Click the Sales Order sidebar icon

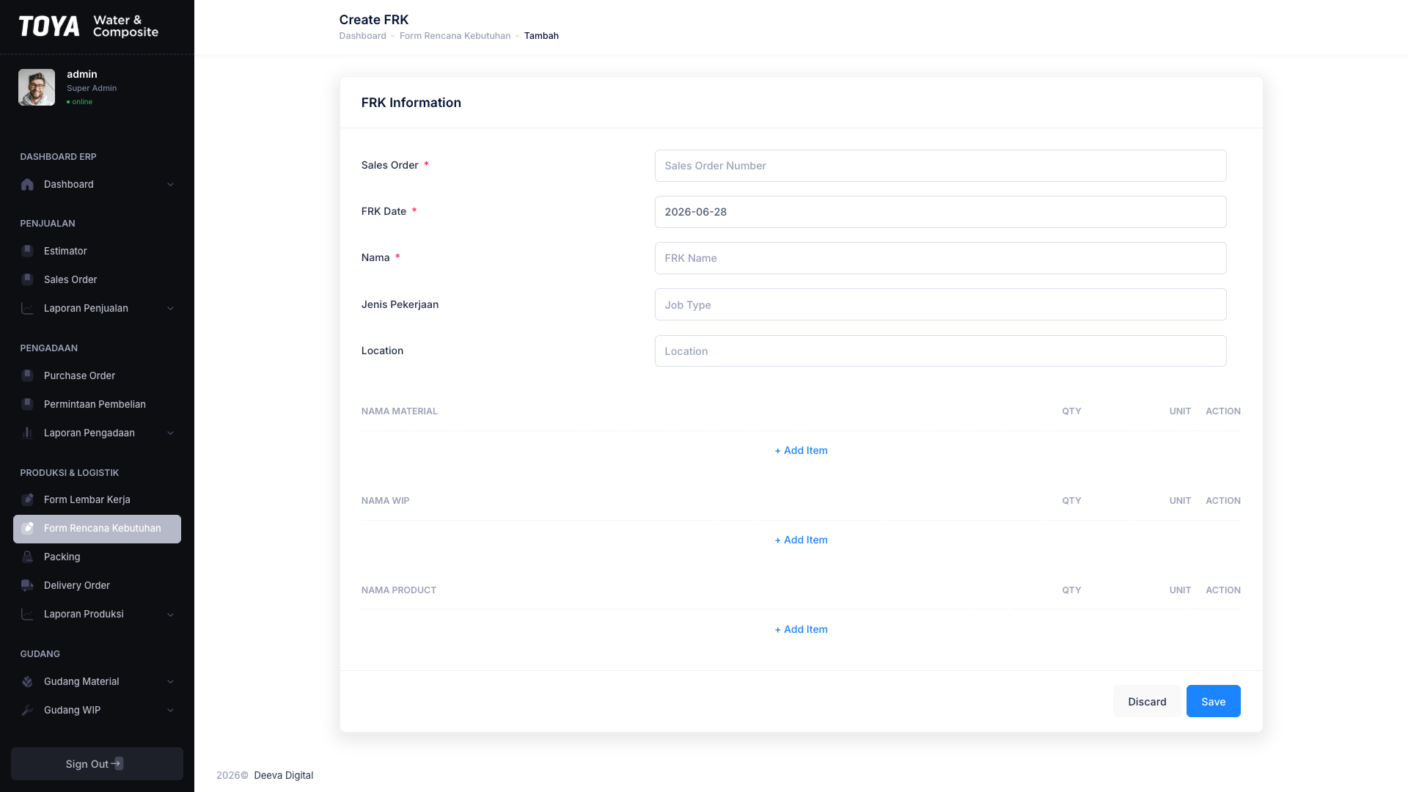click(27, 279)
